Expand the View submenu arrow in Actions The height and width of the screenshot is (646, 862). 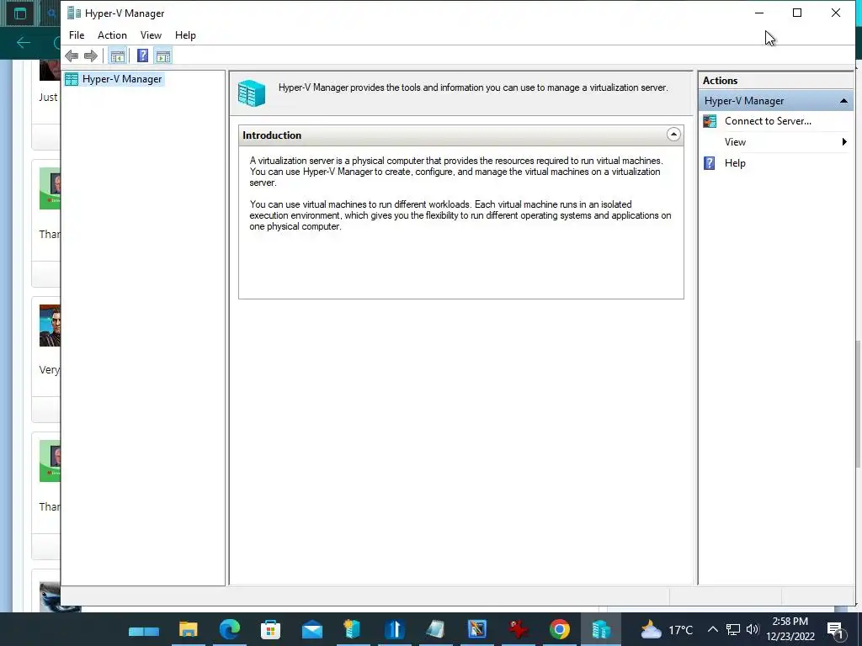(x=844, y=142)
